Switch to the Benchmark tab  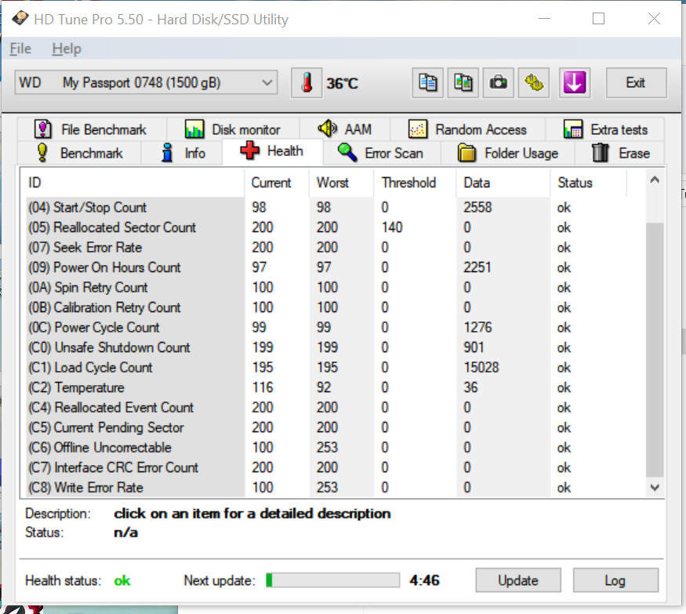[79, 153]
